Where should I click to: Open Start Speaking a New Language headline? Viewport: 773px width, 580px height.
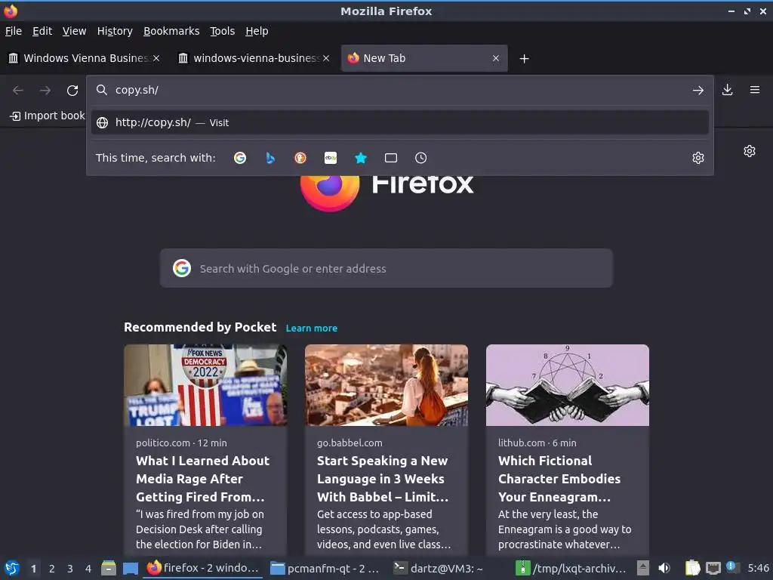point(383,479)
